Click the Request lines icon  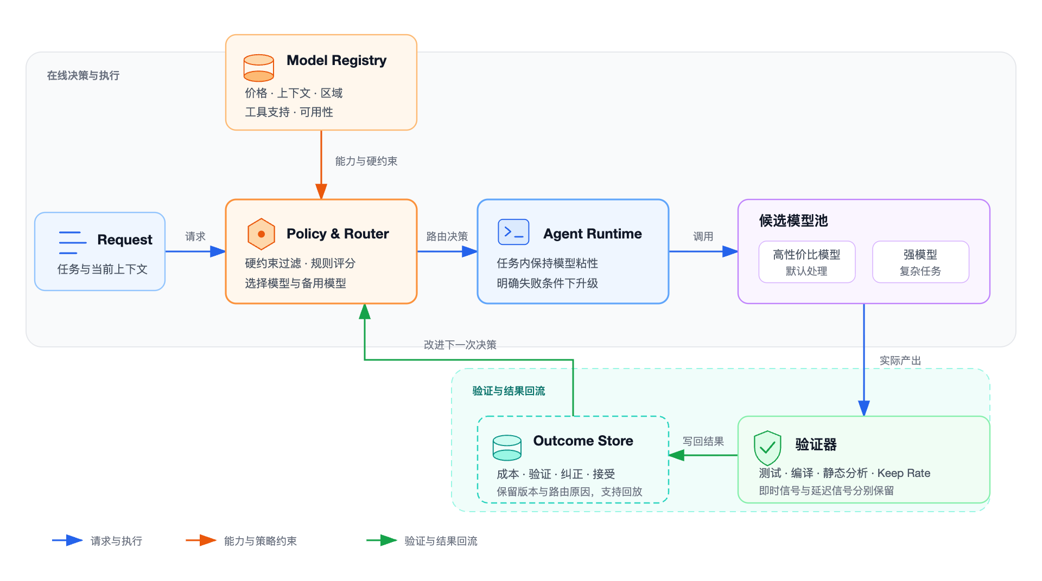point(72,243)
